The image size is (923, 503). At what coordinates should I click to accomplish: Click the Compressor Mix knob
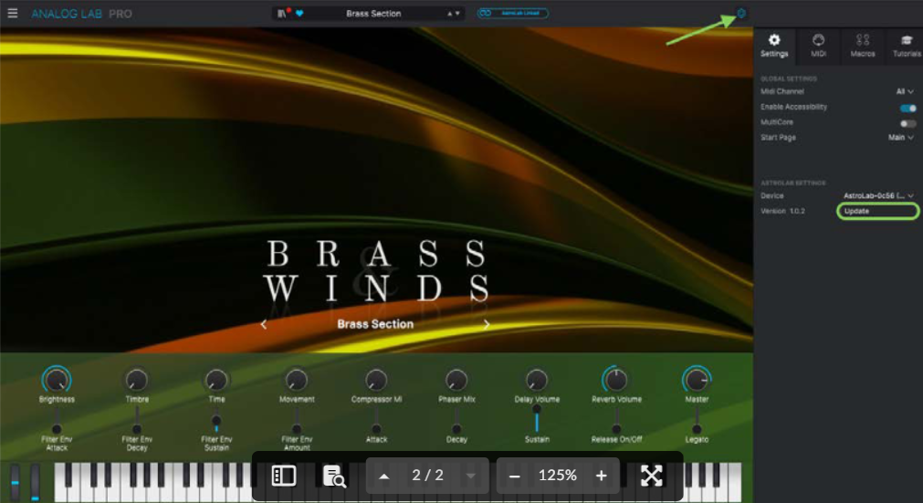(x=376, y=380)
